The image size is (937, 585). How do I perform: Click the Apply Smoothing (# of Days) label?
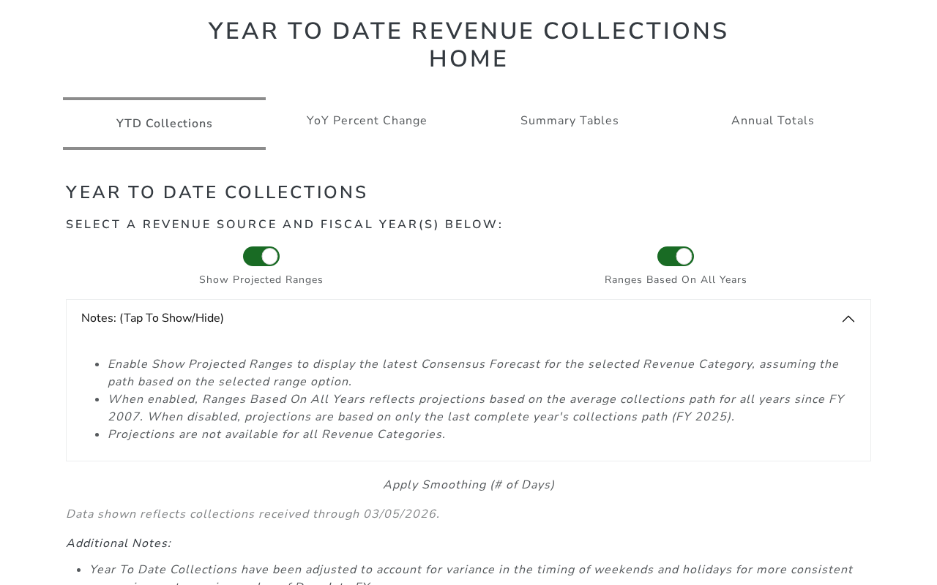pos(468,485)
